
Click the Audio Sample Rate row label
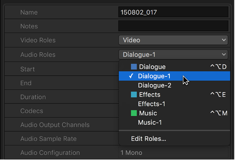click(x=48, y=139)
